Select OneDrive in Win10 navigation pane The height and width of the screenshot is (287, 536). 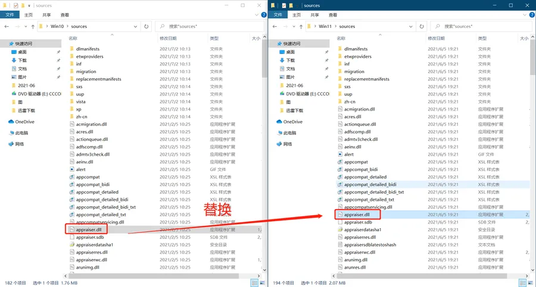[24, 122]
